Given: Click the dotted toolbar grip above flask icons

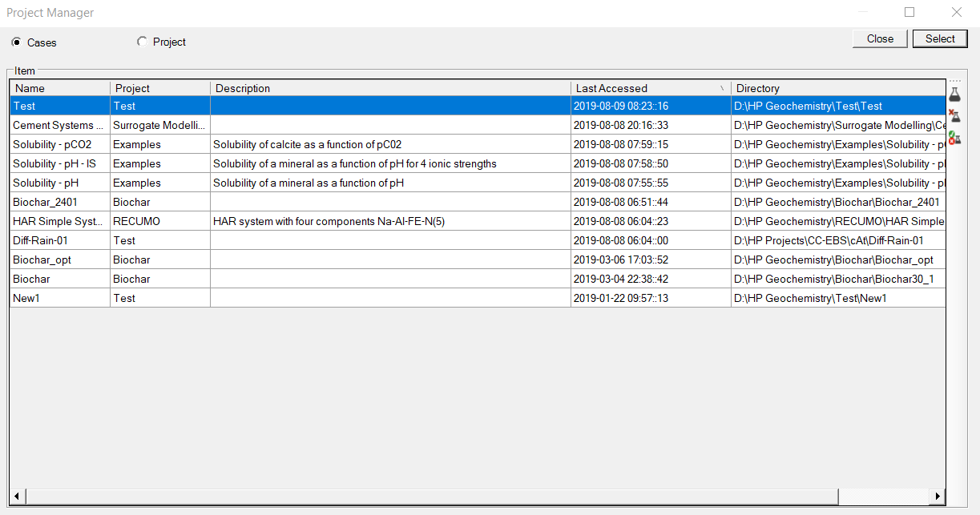Looking at the screenshot, I should tap(954, 82).
